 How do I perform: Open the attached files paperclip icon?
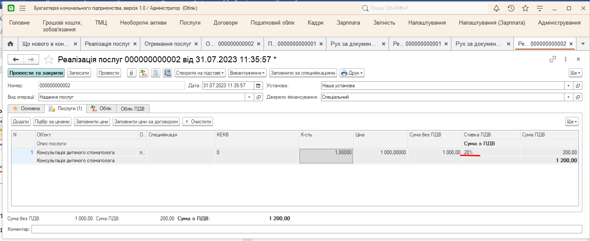point(132,73)
